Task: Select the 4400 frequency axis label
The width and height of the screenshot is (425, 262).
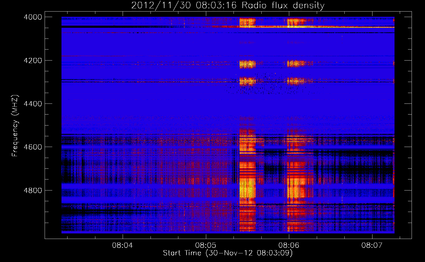Action: tap(33, 104)
